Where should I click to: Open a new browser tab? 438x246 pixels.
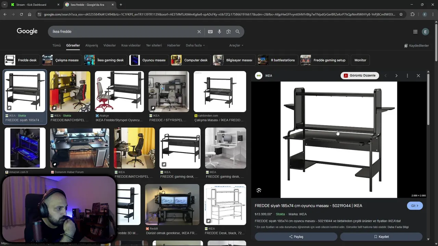121,5
